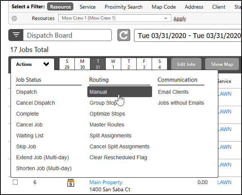Click the filter icon left of Dispatch Board
The width and height of the screenshot is (242, 195).
(16, 35)
